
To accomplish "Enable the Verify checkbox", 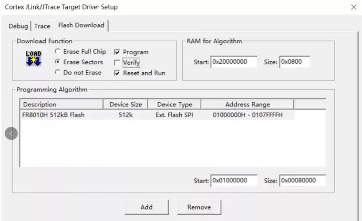I will 117,63.
